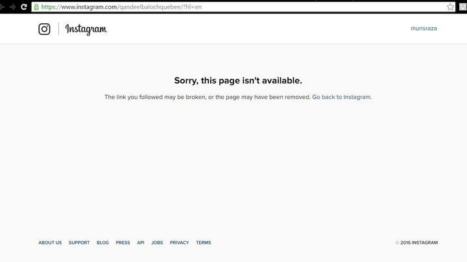Click the Instagram camera logo icon
The width and height of the screenshot is (467, 262).
44,29
